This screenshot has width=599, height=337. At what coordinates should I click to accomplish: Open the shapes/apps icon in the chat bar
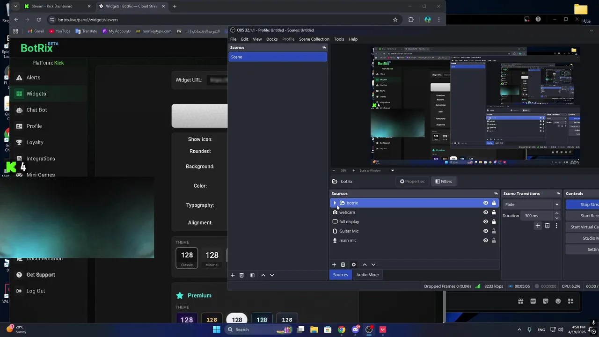[570, 301]
